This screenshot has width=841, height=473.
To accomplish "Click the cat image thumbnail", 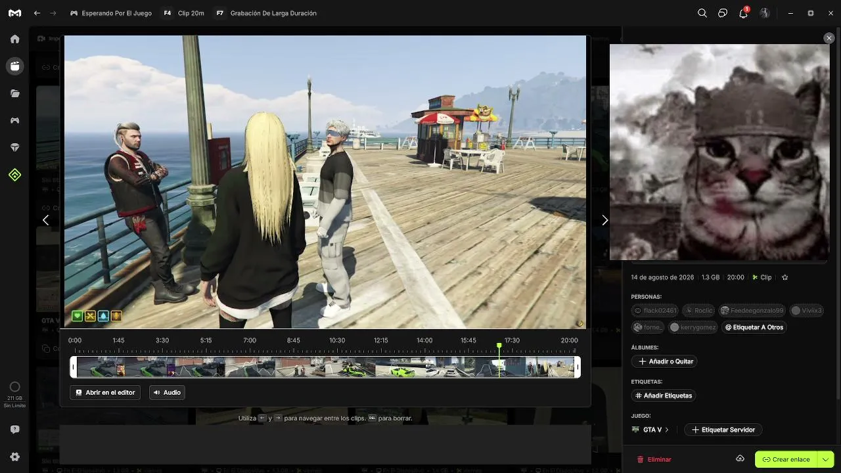I will point(719,152).
